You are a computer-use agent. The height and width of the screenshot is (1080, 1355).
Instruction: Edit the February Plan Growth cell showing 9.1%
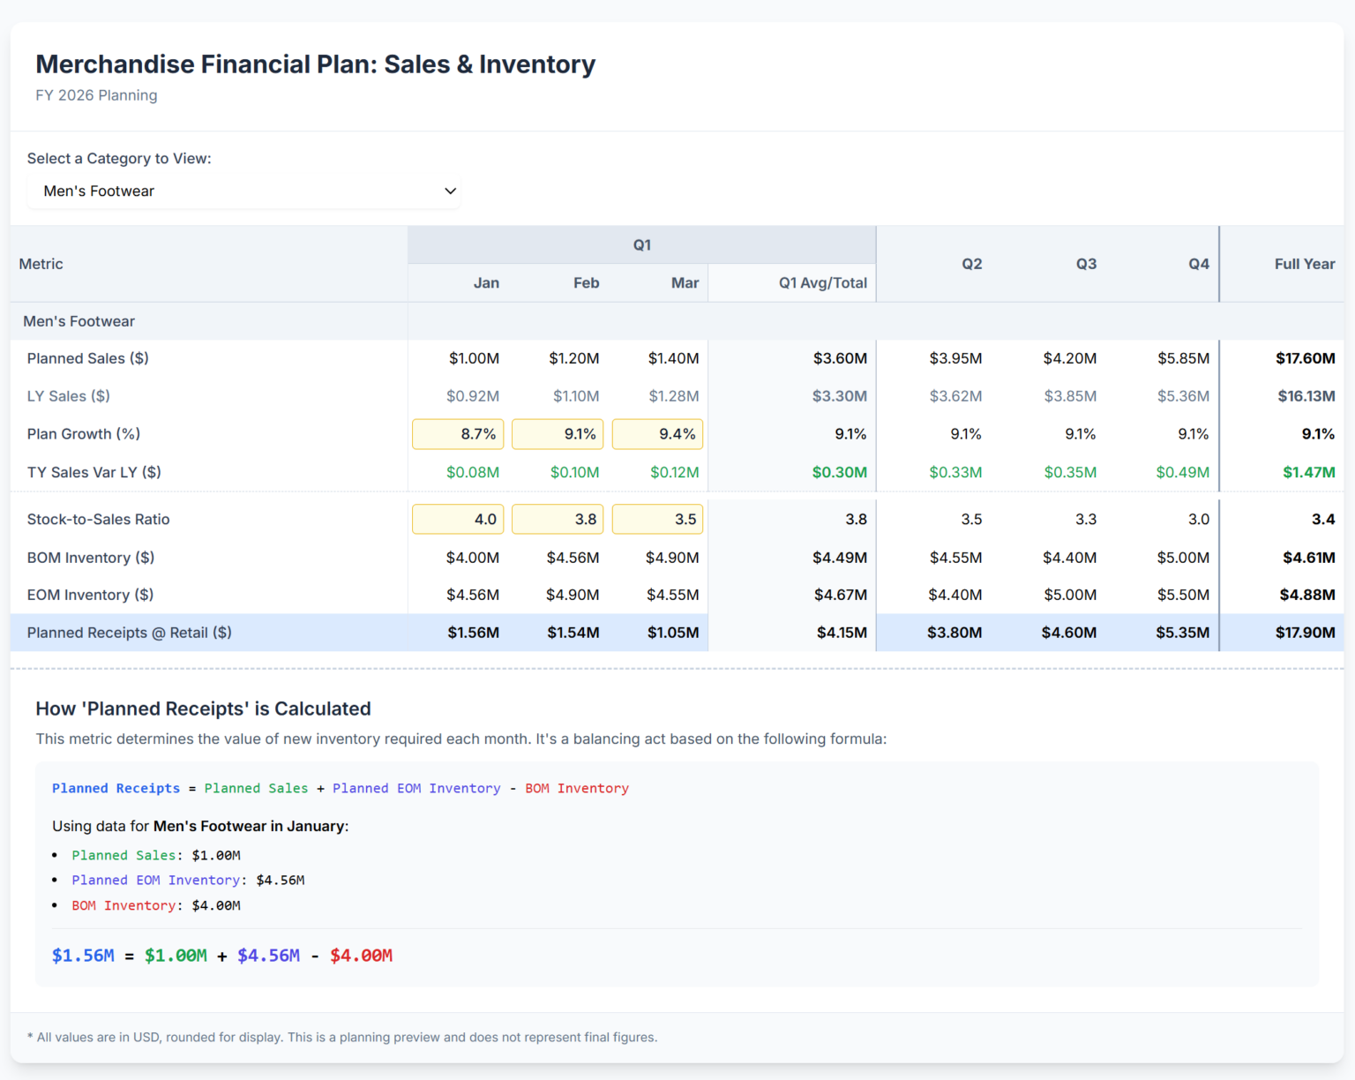coord(558,433)
